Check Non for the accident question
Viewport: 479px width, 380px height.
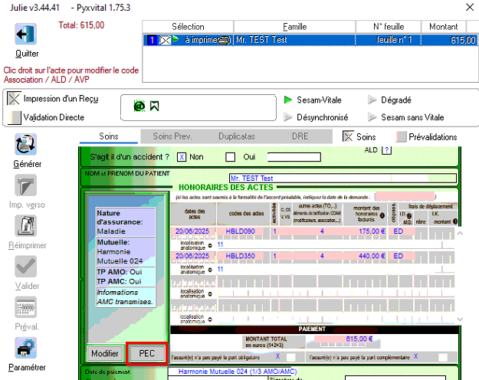tap(182, 157)
